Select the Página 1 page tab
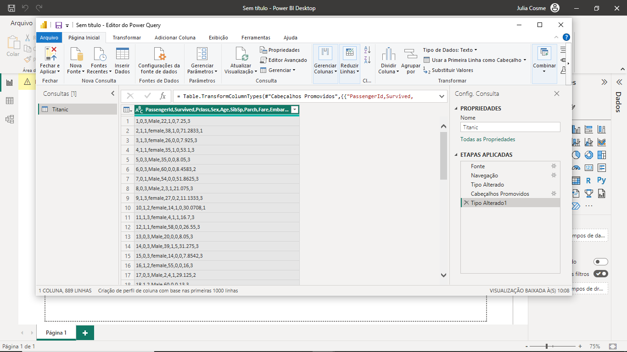This screenshot has height=352, width=627. point(56,333)
